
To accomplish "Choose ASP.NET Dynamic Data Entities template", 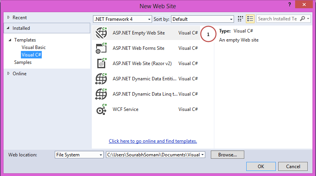I will [x=146, y=78].
